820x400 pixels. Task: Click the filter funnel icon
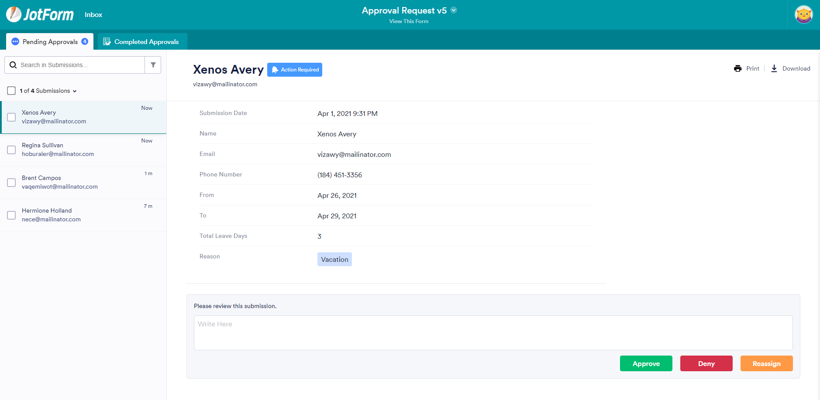[153, 65]
